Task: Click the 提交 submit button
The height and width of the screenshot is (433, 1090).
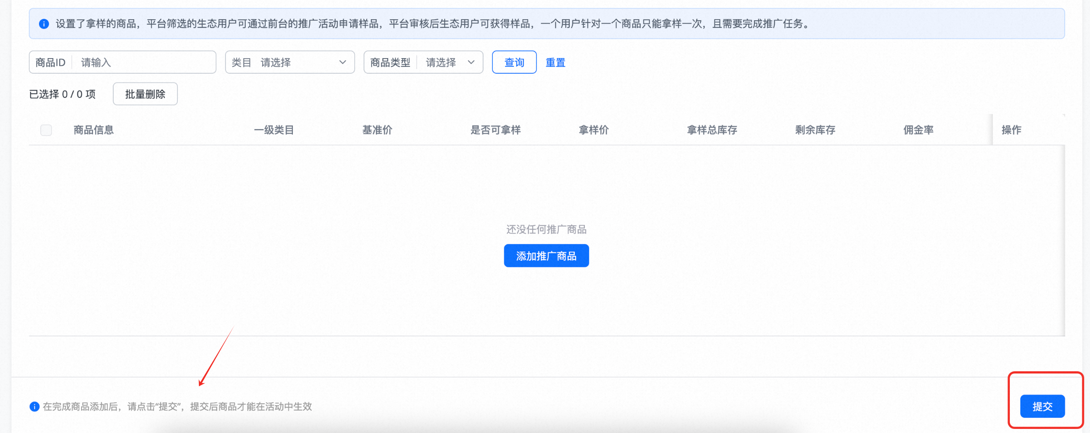Action: click(1042, 406)
